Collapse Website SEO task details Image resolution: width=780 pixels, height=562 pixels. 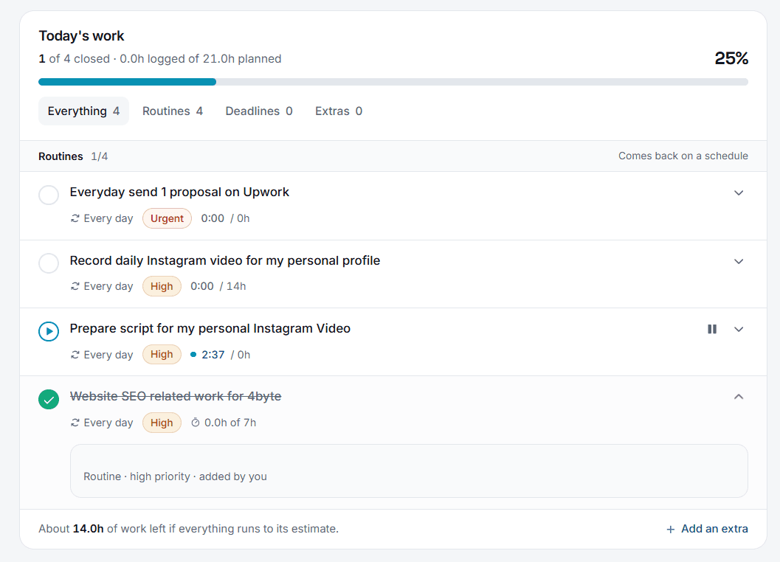click(x=739, y=397)
